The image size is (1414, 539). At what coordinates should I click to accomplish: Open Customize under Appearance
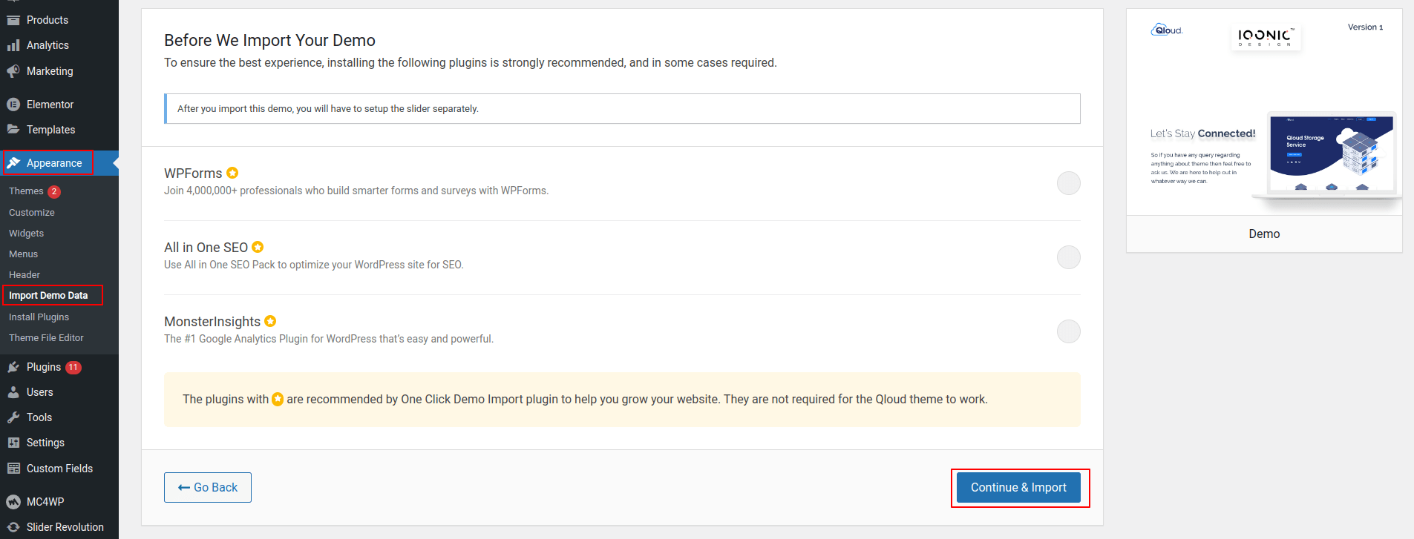(x=32, y=212)
